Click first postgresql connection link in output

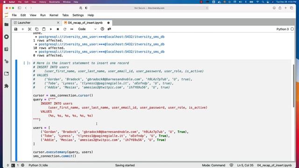101,37
